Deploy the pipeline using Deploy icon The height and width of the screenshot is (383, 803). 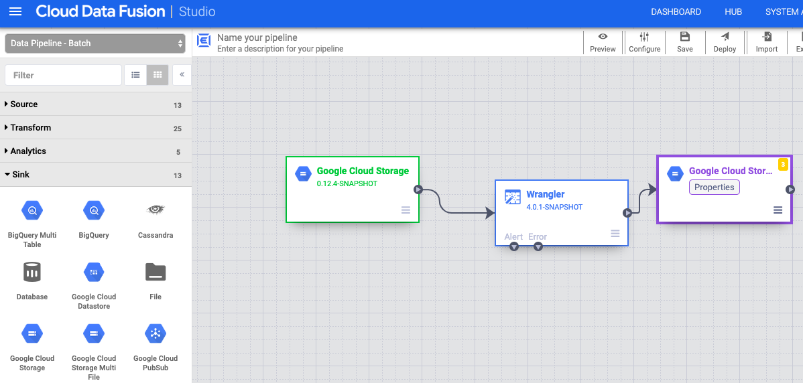coord(725,37)
